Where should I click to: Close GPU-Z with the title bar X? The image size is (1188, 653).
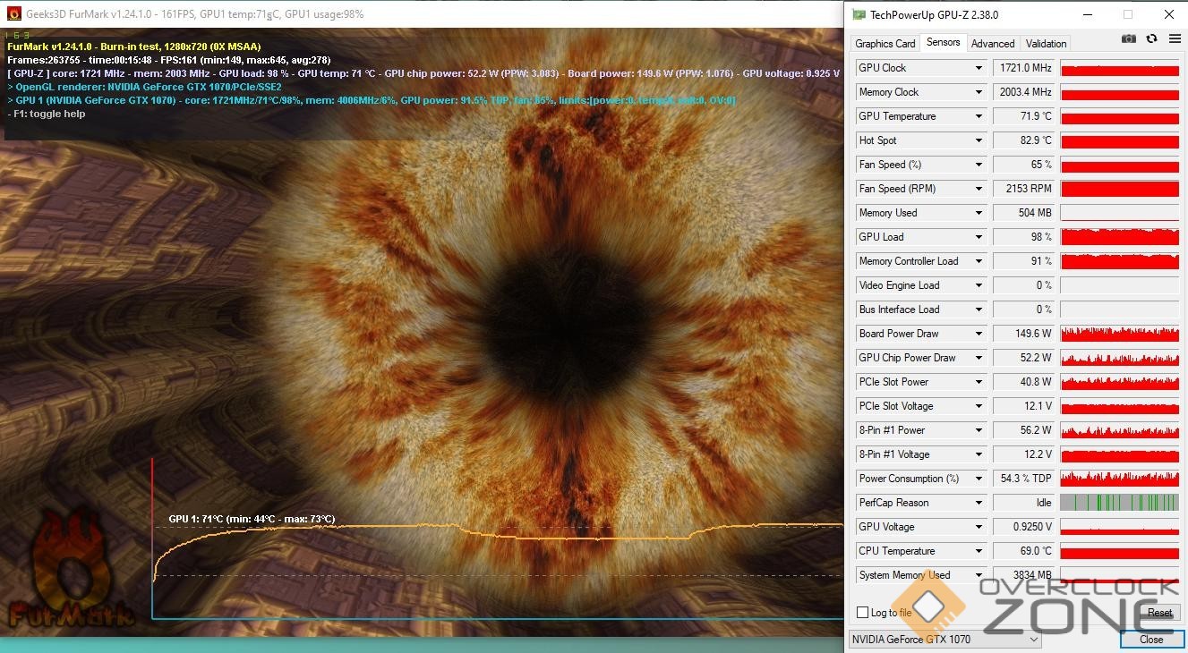click(1168, 14)
